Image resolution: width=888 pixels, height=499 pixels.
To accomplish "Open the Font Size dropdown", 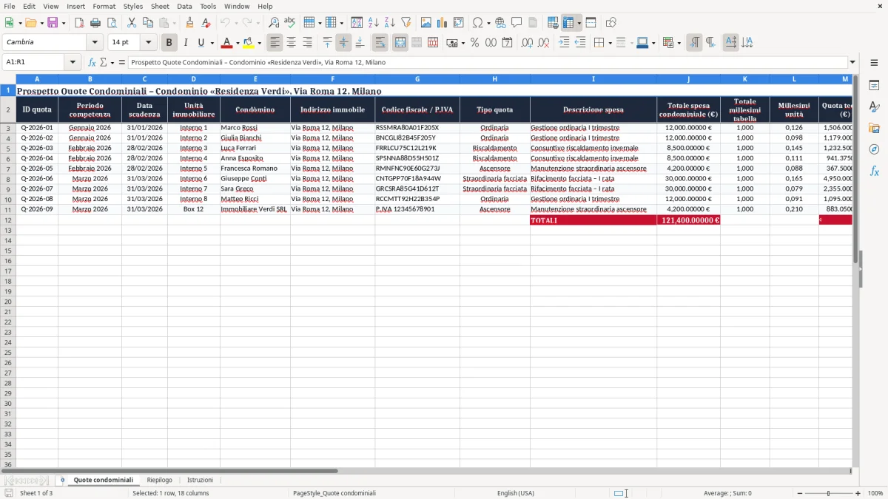I will click(148, 43).
